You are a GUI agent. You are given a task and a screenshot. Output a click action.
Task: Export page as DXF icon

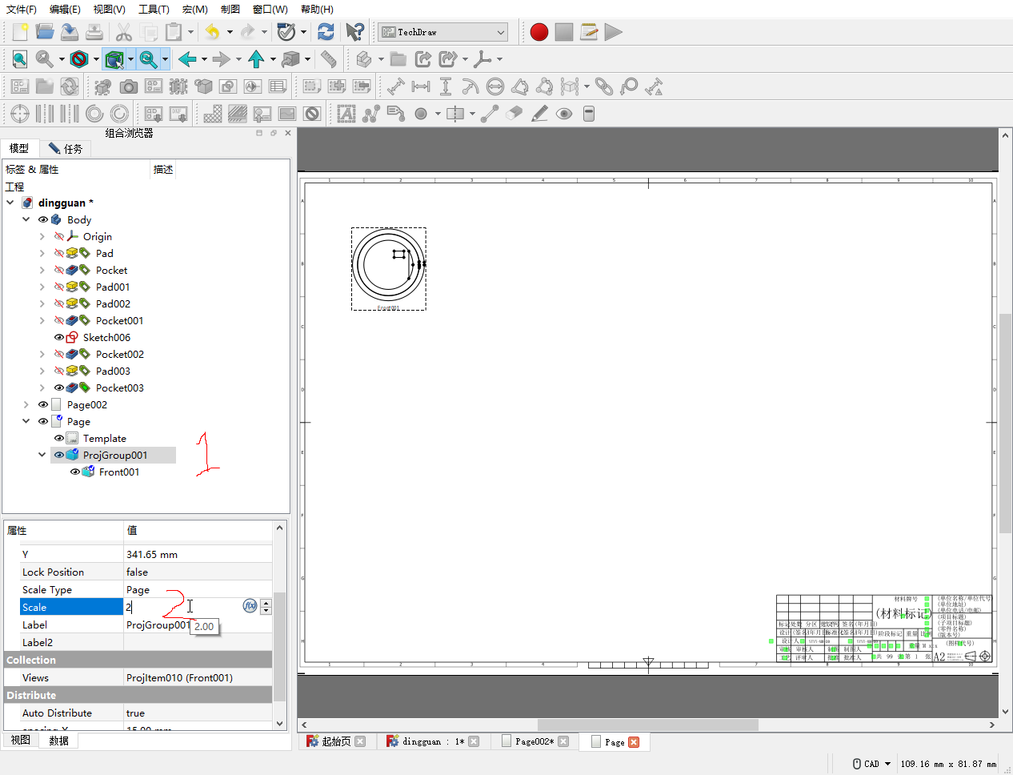pos(178,114)
